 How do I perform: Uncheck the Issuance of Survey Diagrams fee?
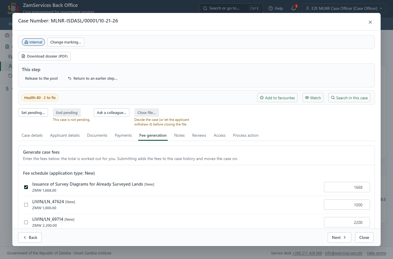click(26, 187)
